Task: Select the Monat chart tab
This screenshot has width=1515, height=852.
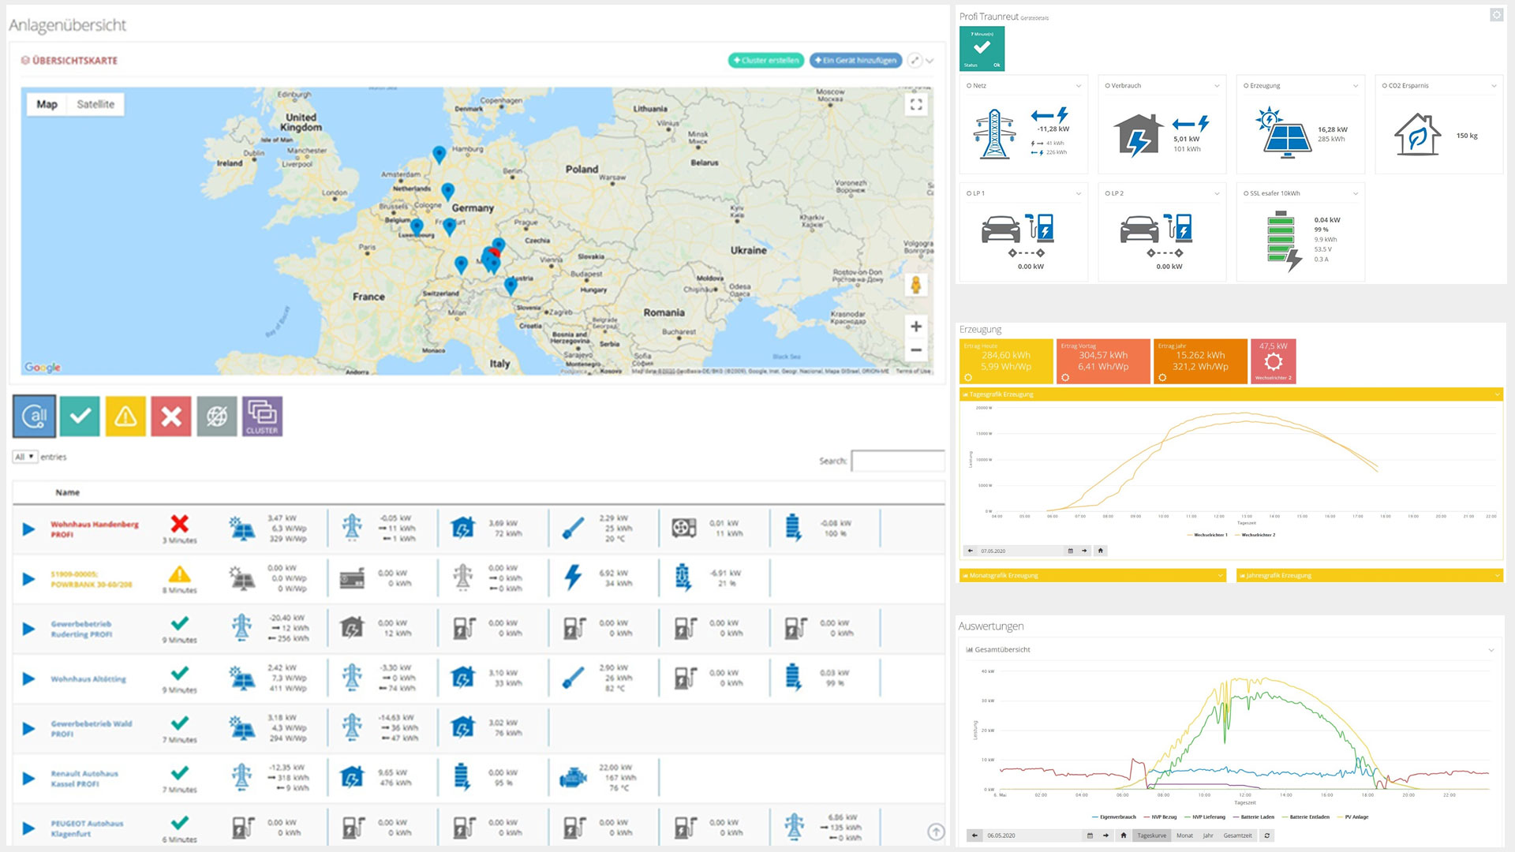Action: coord(1184,835)
